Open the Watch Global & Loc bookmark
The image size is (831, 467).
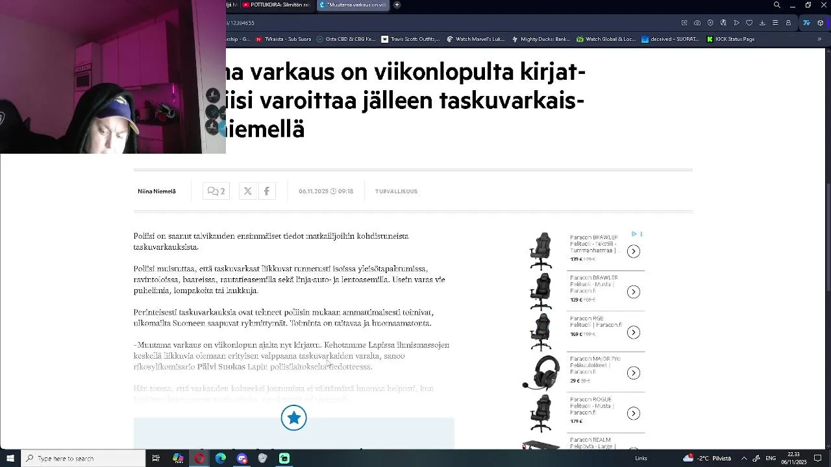606,39
